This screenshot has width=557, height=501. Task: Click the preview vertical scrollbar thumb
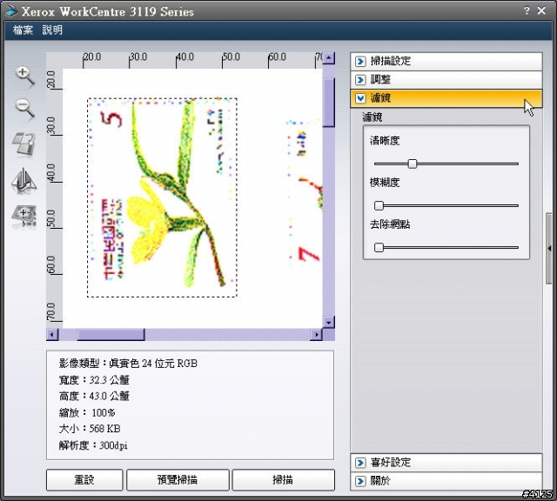coord(329,103)
